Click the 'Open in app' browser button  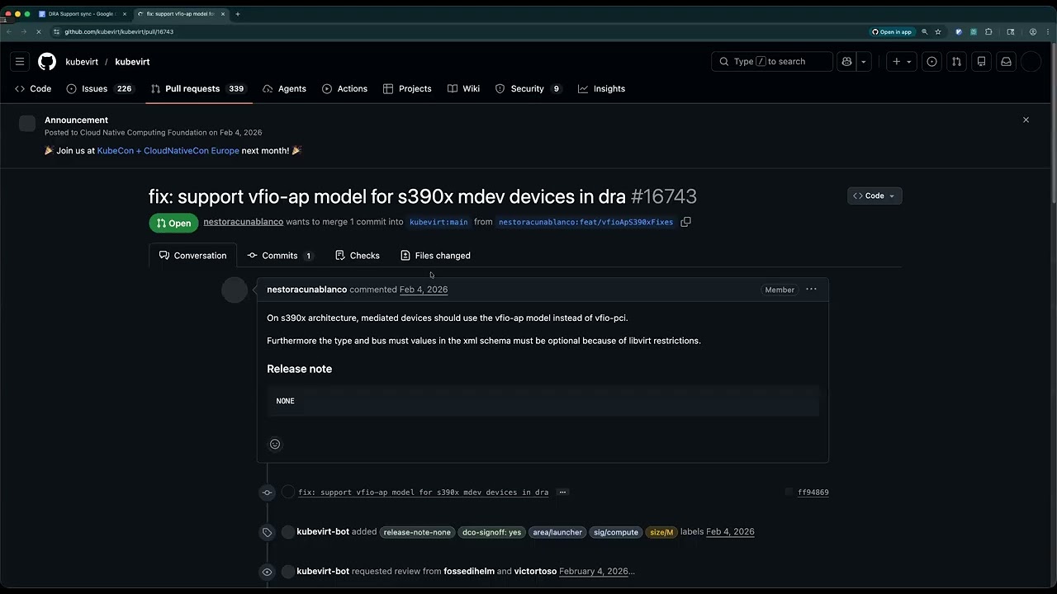point(892,32)
